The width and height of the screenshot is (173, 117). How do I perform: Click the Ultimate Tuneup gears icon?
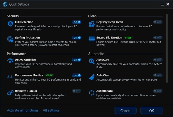(x=10, y=93)
